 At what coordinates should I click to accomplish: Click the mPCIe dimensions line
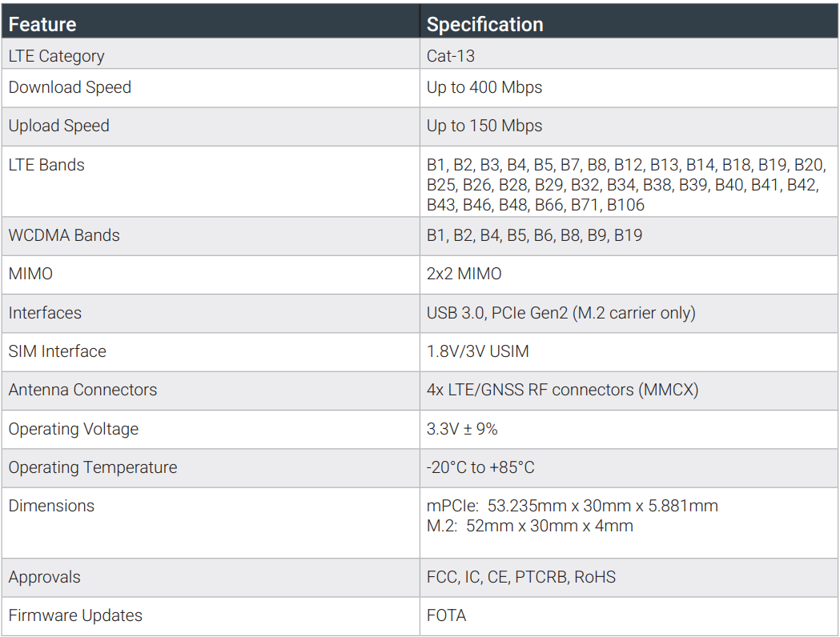point(572,506)
